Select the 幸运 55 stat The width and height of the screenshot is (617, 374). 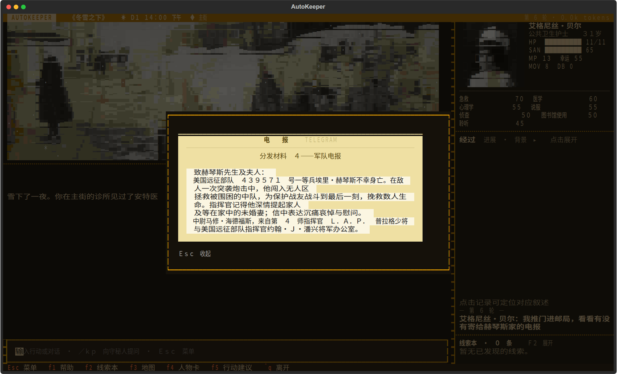pos(571,58)
